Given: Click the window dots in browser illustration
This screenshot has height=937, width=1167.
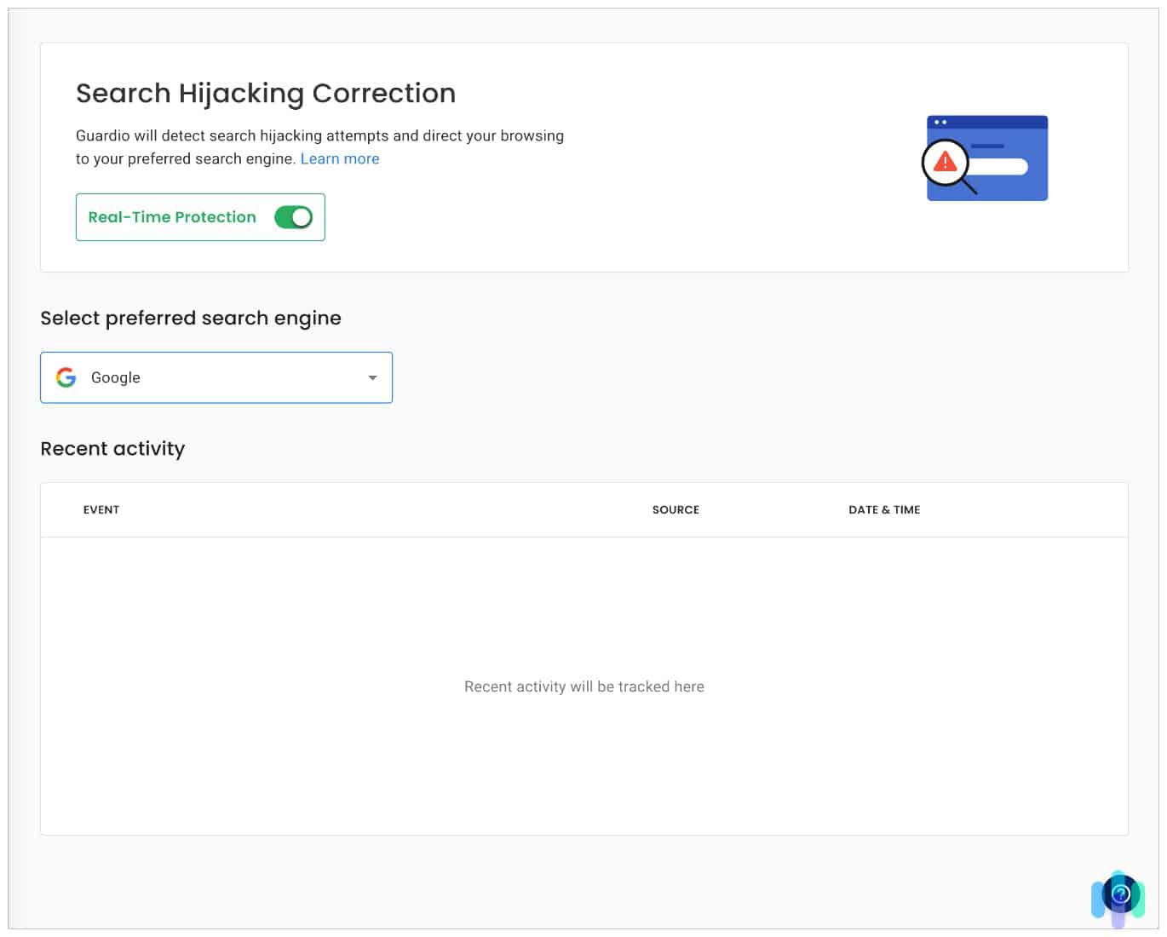Looking at the screenshot, I should click(940, 123).
